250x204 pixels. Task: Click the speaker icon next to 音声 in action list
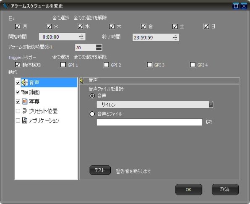coord(24,83)
